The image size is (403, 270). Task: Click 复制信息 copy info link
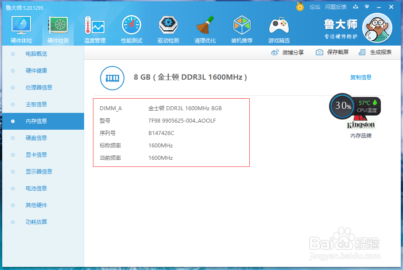[x=361, y=77]
